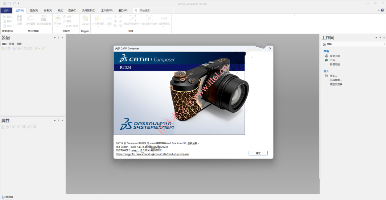Viewport: 386px width, 200px height.
Task: Pin the 属性 panel
Action: 59,121
